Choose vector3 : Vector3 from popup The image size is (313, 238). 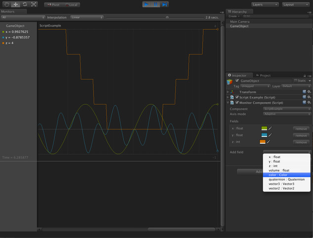click(287, 184)
